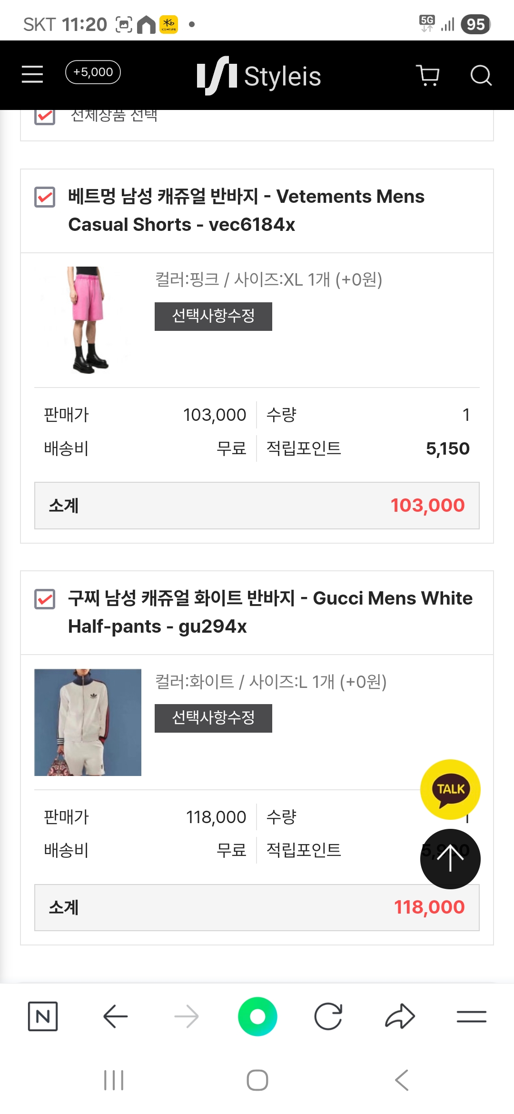The height and width of the screenshot is (1114, 514).
Task: Open the browser more-options menu icon
Action: click(471, 1016)
